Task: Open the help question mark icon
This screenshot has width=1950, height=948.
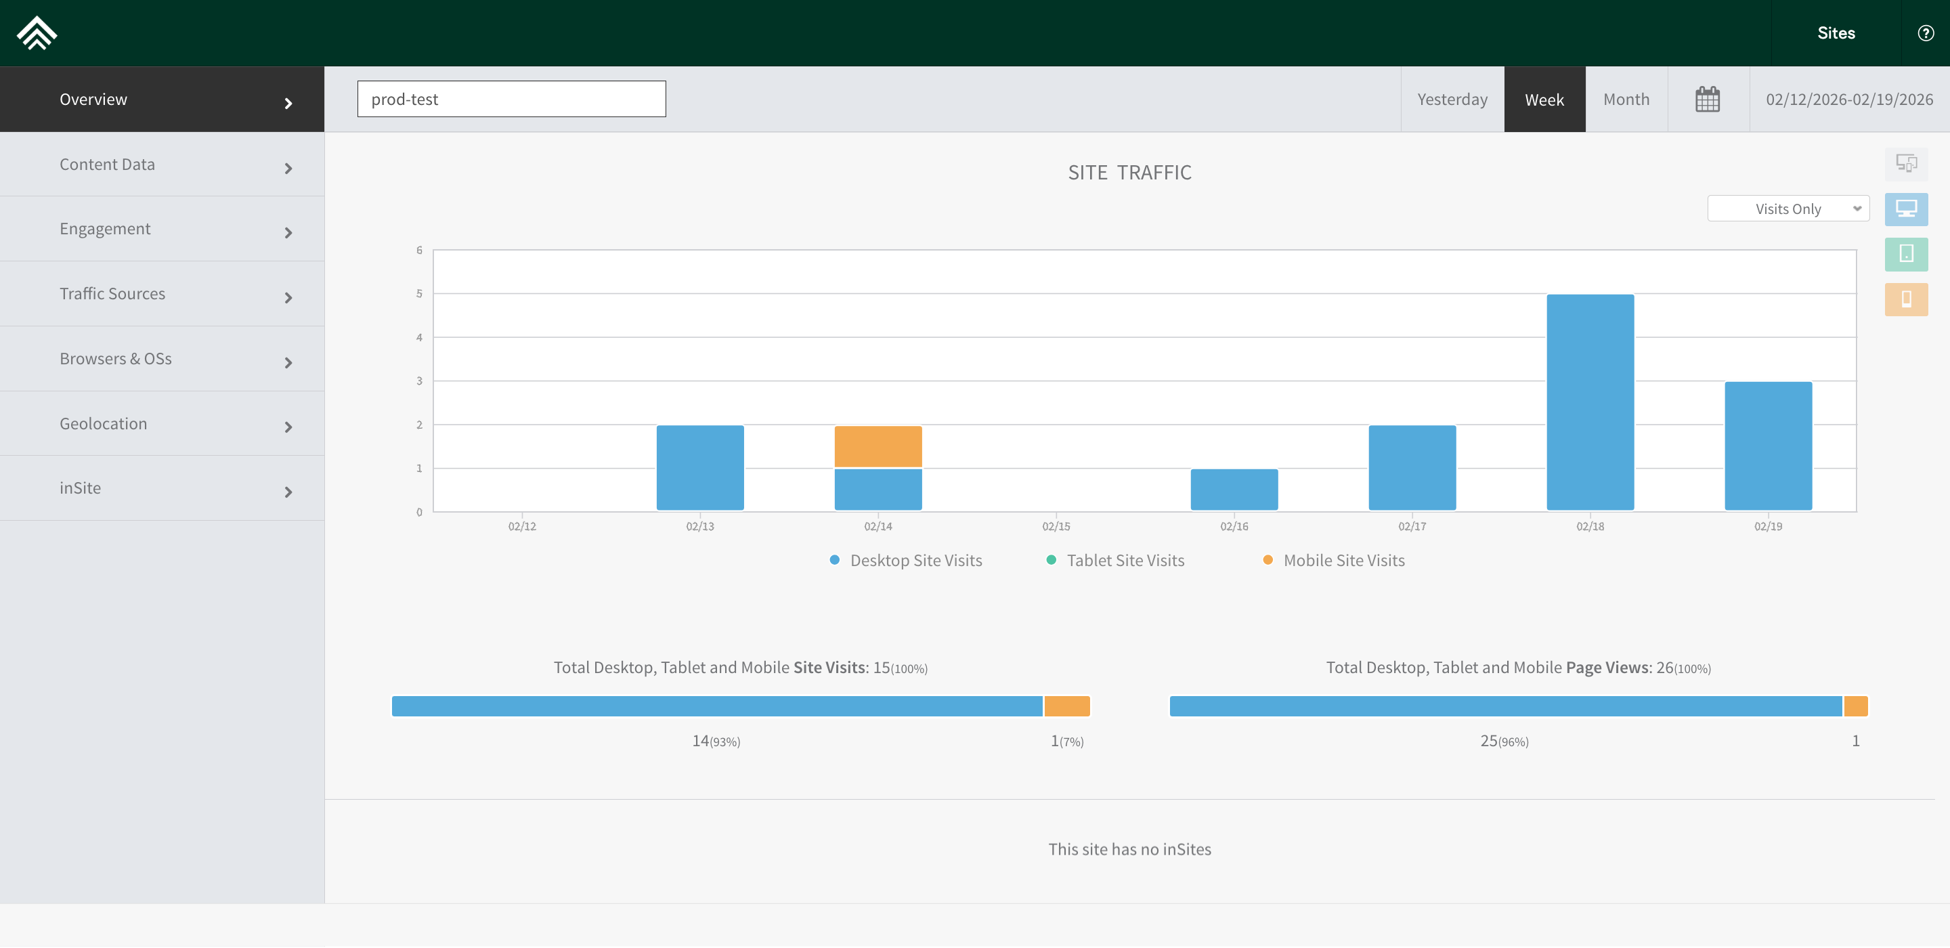Action: tap(1925, 33)
